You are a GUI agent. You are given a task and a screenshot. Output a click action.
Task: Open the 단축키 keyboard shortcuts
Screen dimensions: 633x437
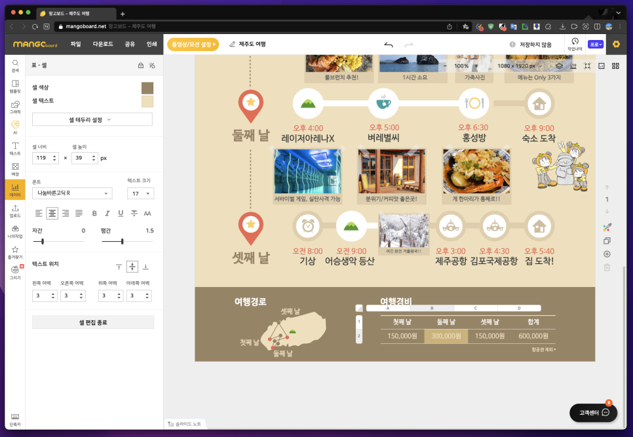[15, 420]
